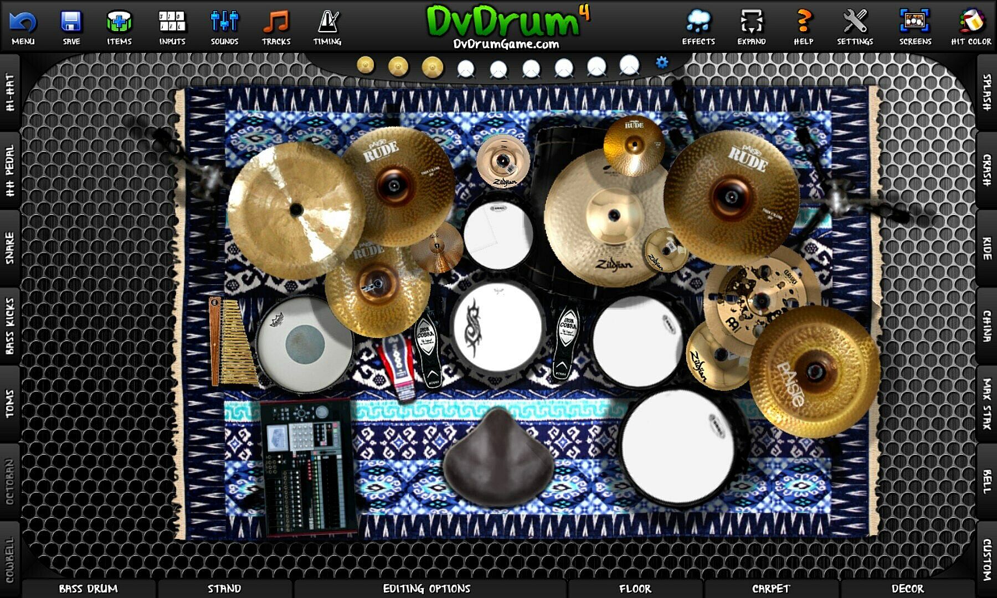Click the red and white hi-hat pedal
This screenshot has height=598, width=997.
(398, 368)
